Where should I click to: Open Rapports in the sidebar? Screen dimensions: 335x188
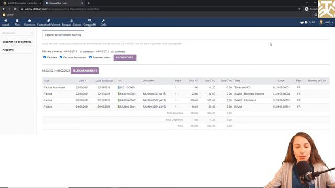coord(8,50)
